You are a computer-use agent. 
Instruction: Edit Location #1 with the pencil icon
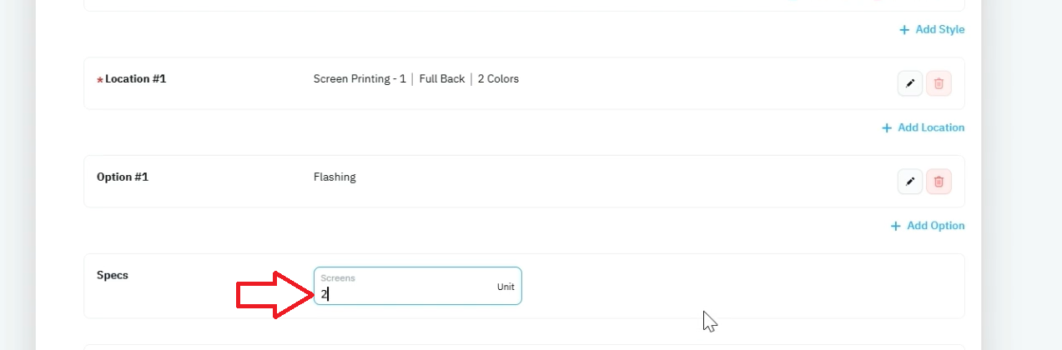click(910, 83)
